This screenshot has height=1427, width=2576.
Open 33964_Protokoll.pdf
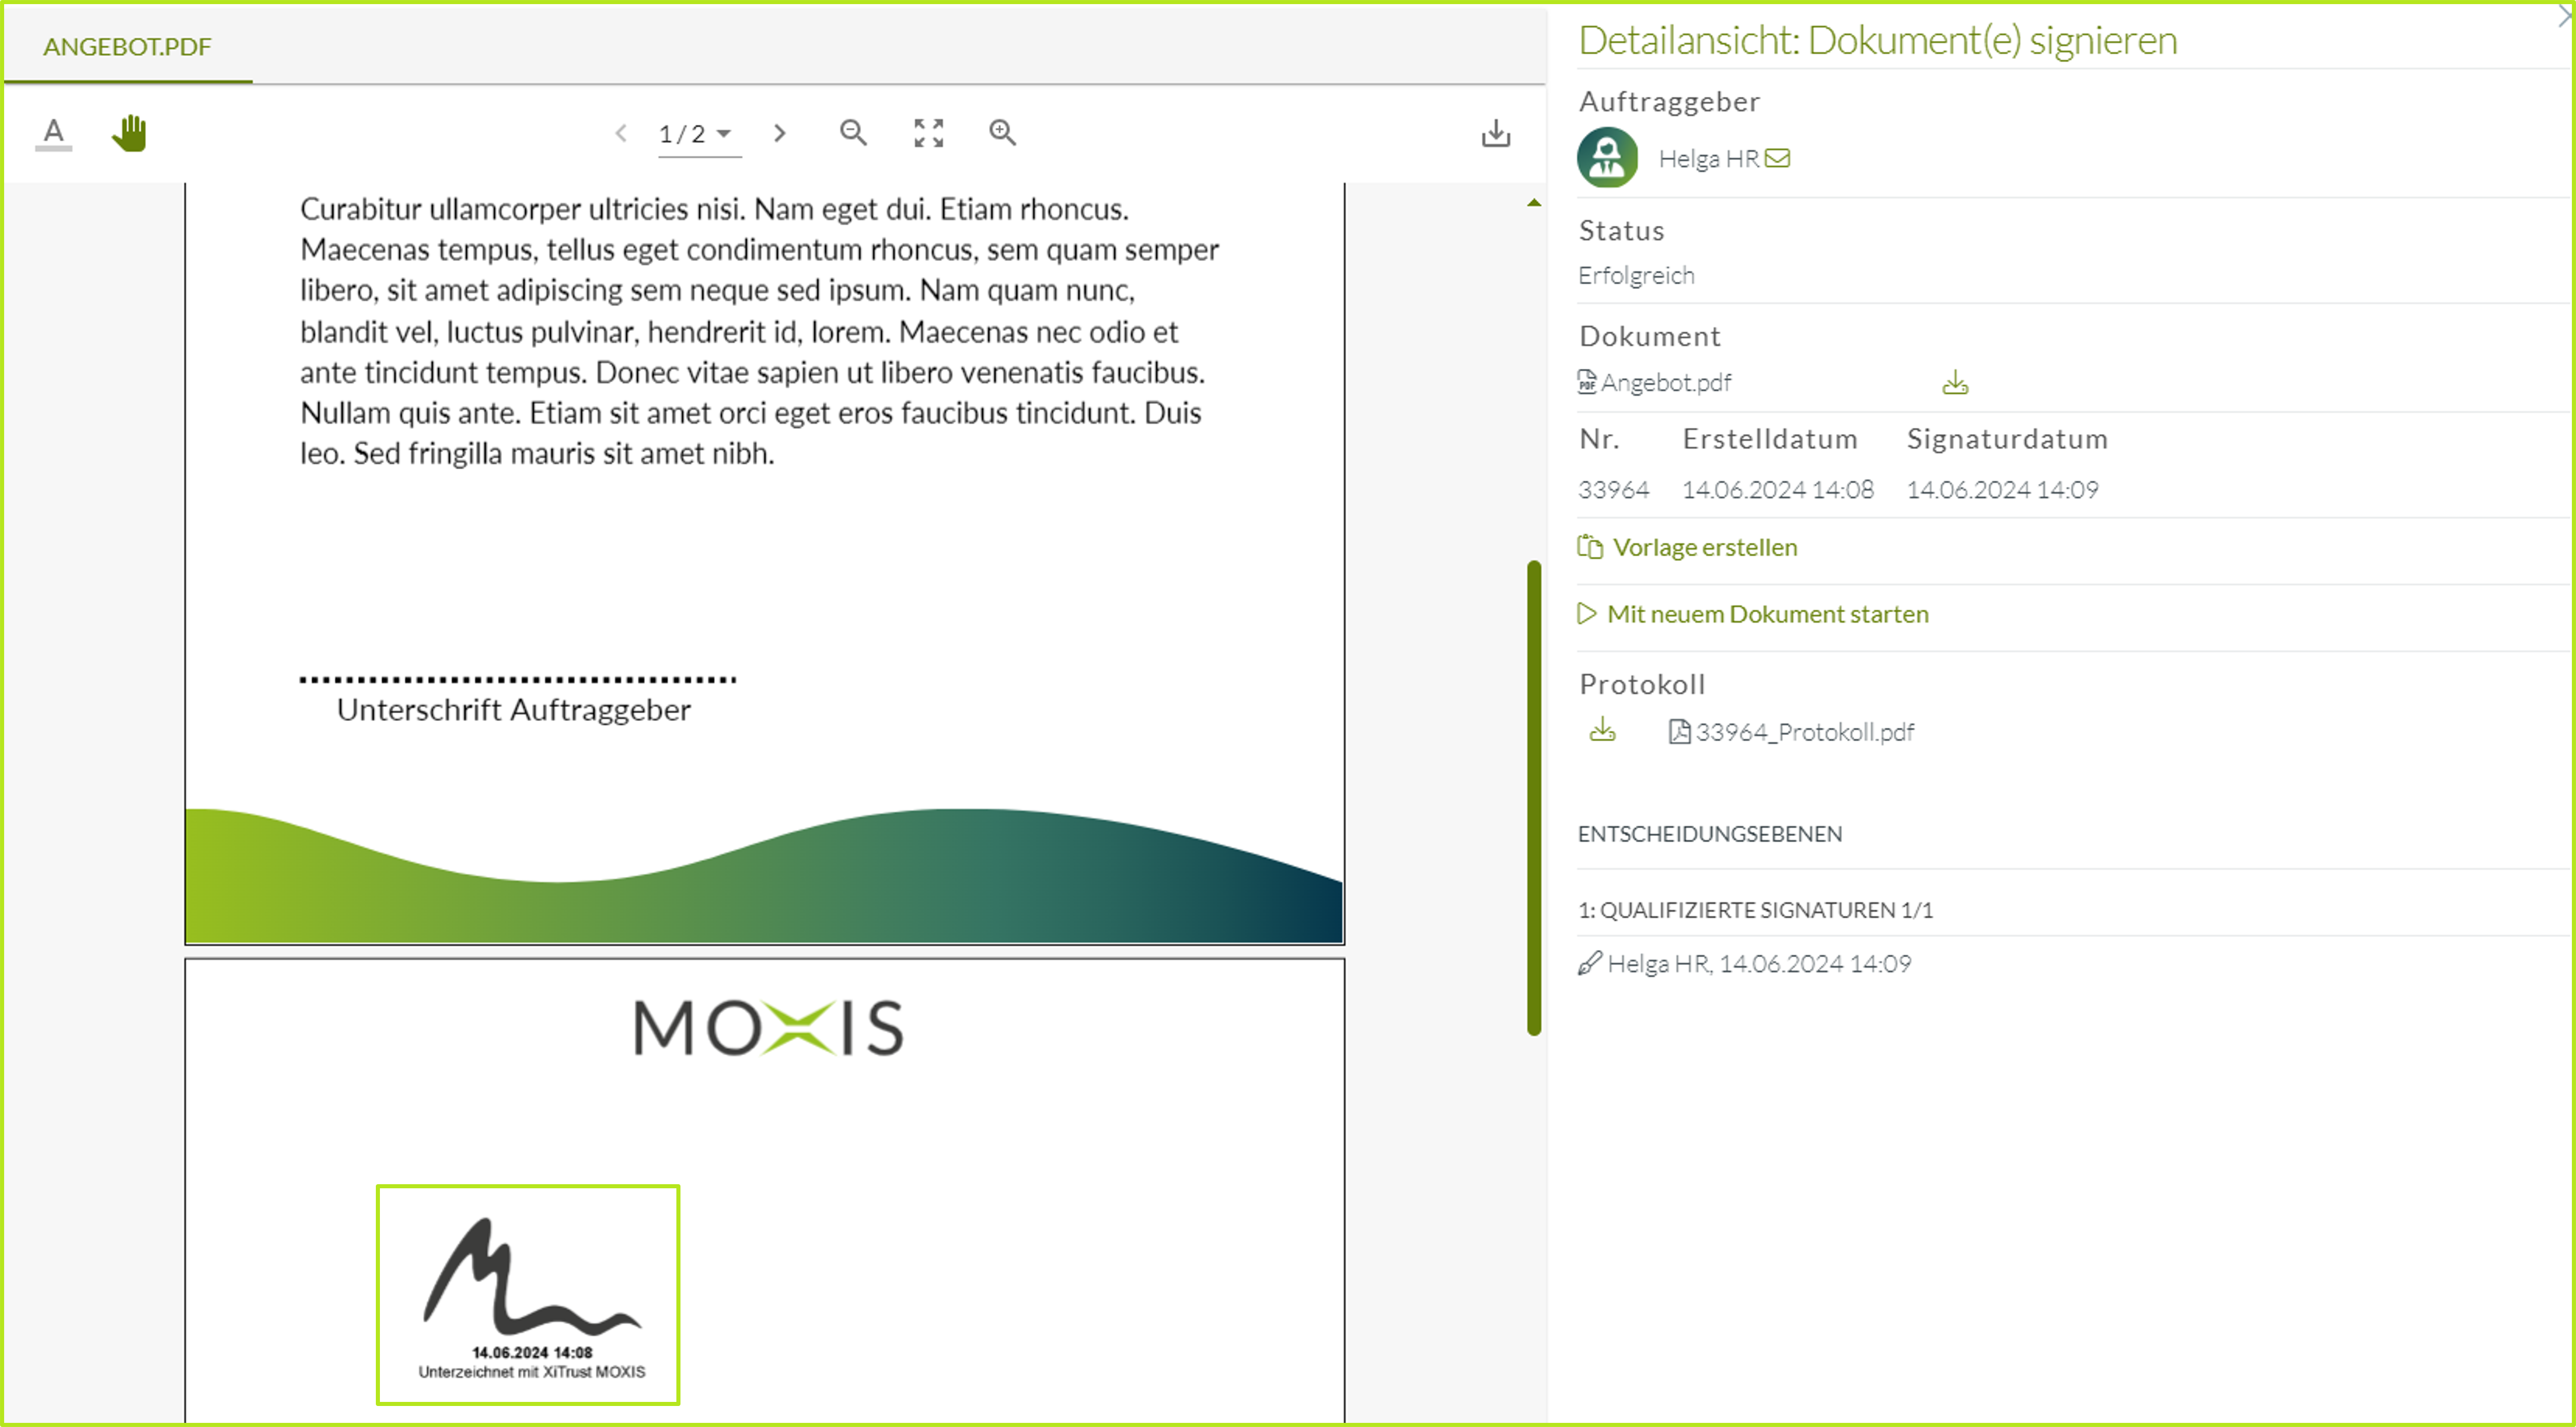coord(1803,732)
